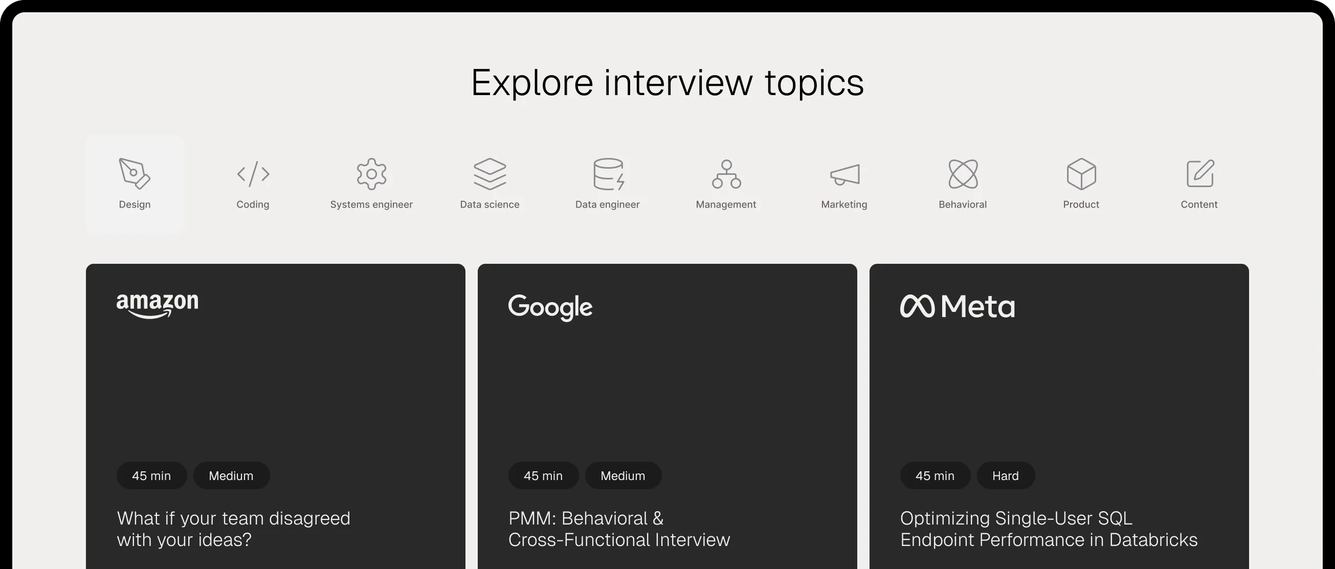This screenshot has height=569, width=1335.
Task: Switch to Product topic label
Action: point(1081,204)
